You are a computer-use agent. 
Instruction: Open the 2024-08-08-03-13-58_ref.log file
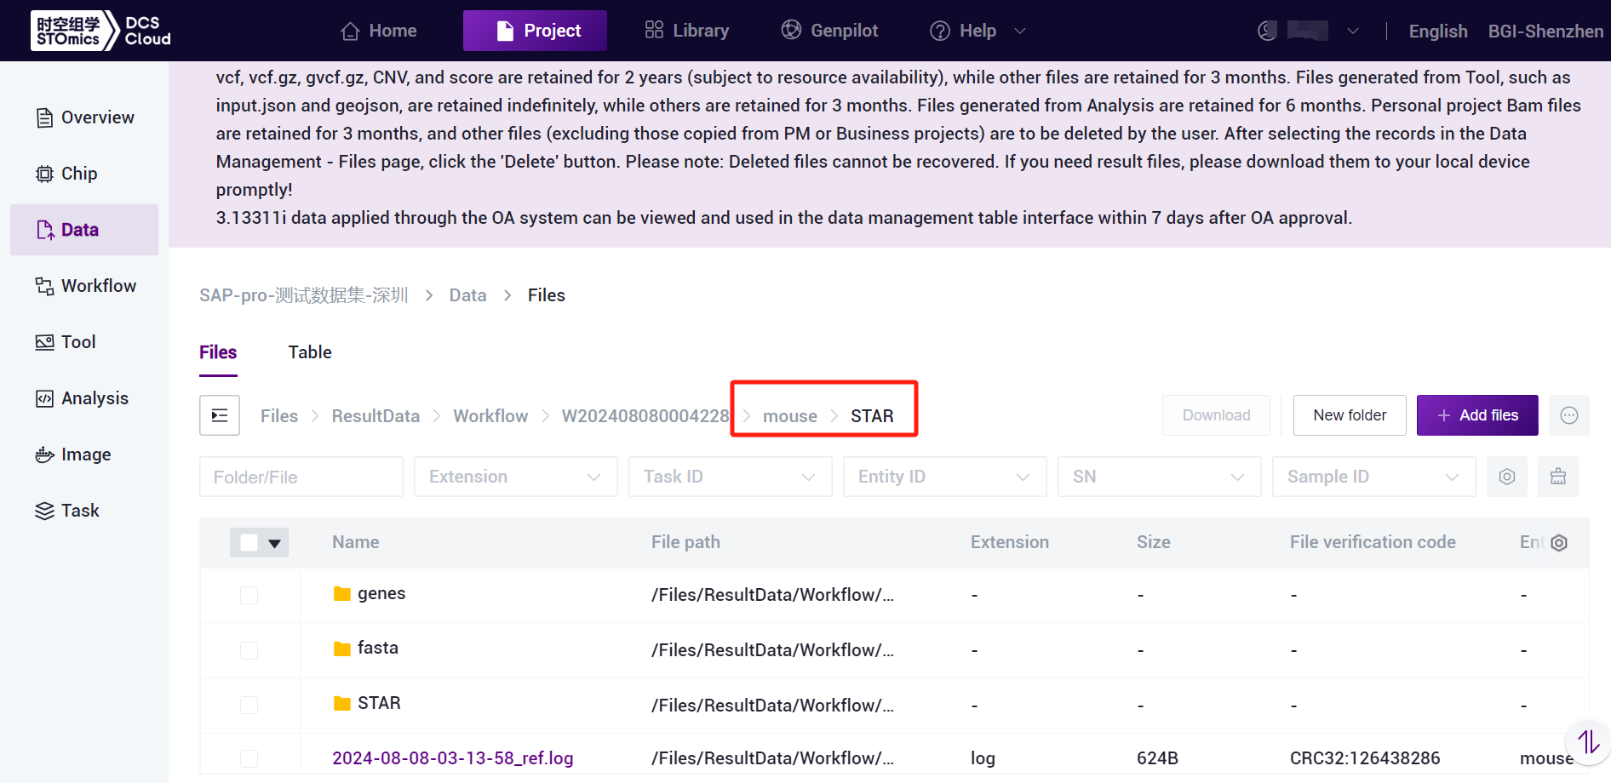coord(452,758)
